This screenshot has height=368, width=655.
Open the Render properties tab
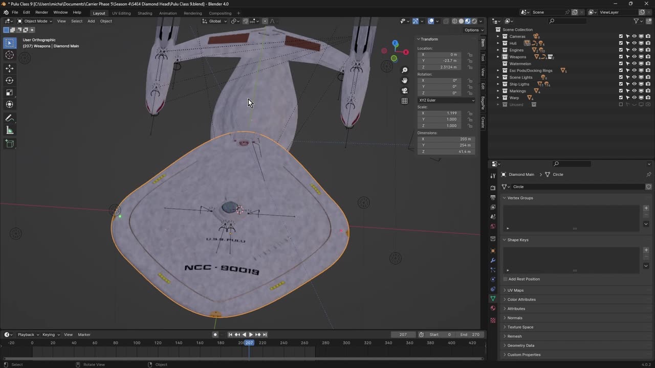coord(493,188)
